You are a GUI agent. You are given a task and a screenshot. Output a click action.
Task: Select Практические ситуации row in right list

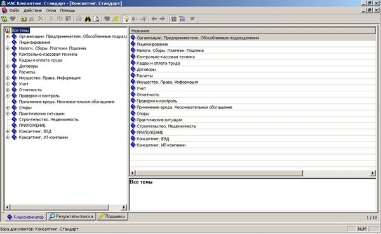(x=253, y=120)
